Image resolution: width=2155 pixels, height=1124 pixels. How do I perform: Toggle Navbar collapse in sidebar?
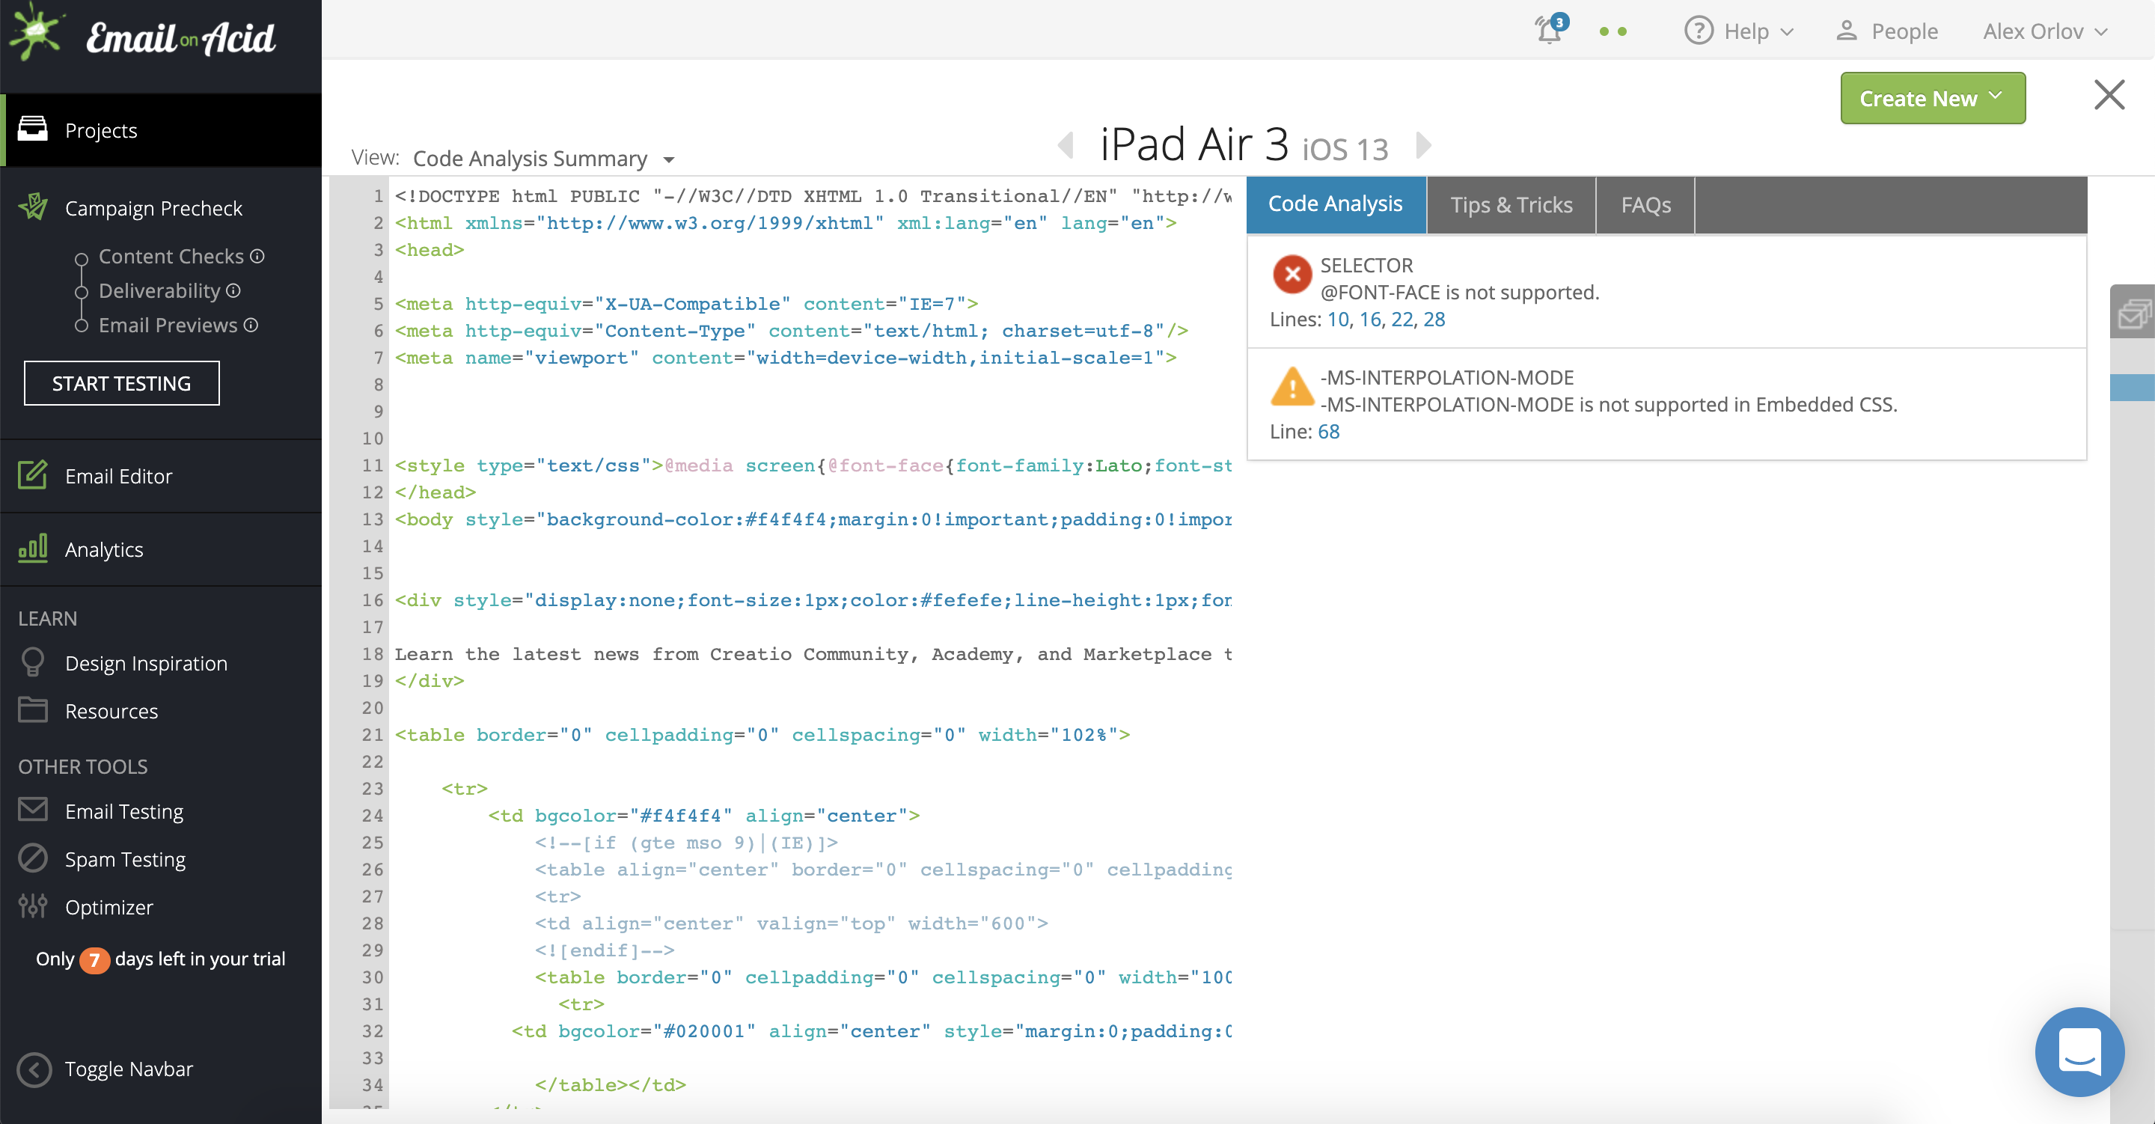click(34, 1069)
